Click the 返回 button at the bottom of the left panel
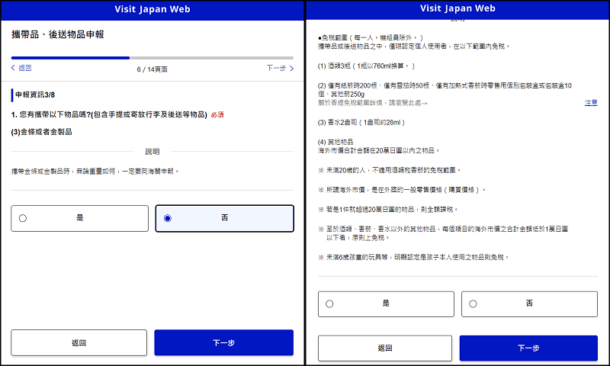The width and height of the screenshot is (610, 366). tap(79, 342)
